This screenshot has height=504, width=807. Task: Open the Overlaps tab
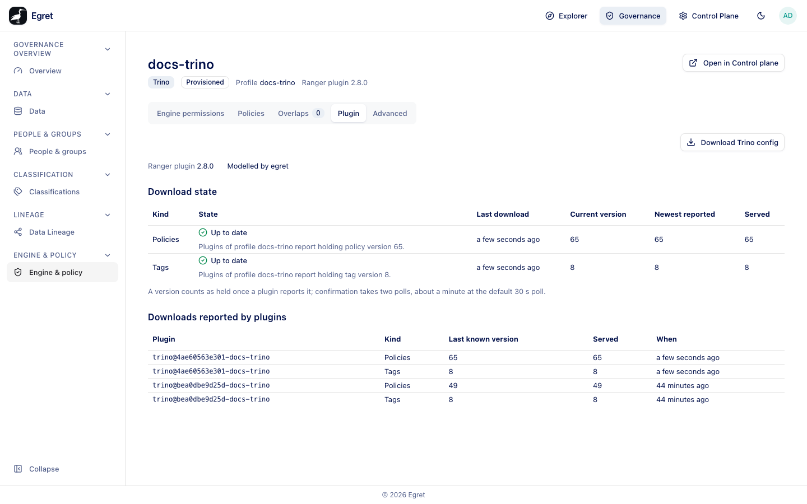(x=300, y=113)
